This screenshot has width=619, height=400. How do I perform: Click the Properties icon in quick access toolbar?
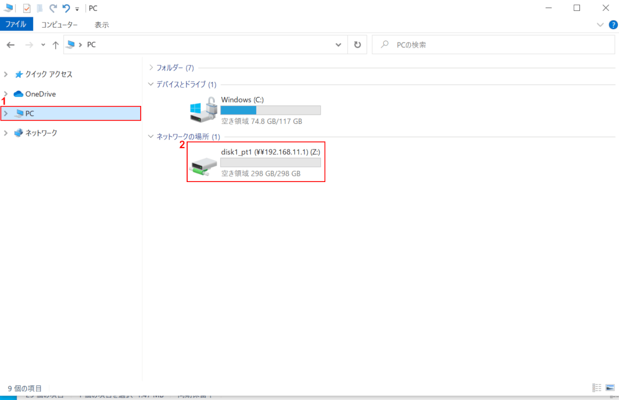coord(27,8)
